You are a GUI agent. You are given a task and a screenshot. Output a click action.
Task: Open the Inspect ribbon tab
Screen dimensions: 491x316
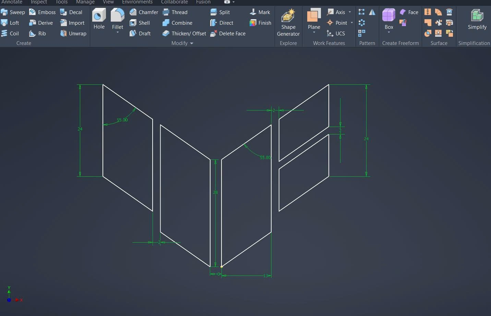click(x=39, y=2)
